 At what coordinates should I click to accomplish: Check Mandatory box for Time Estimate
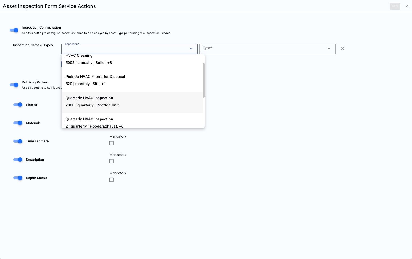112,143
